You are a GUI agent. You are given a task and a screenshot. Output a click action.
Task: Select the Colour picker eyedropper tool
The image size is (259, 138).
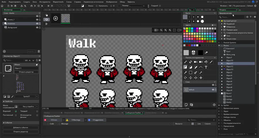tap(185, 72)
